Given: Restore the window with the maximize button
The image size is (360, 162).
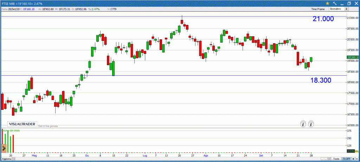Looking at the screenshot, I should pyautogui.click(x=349, y=4).
